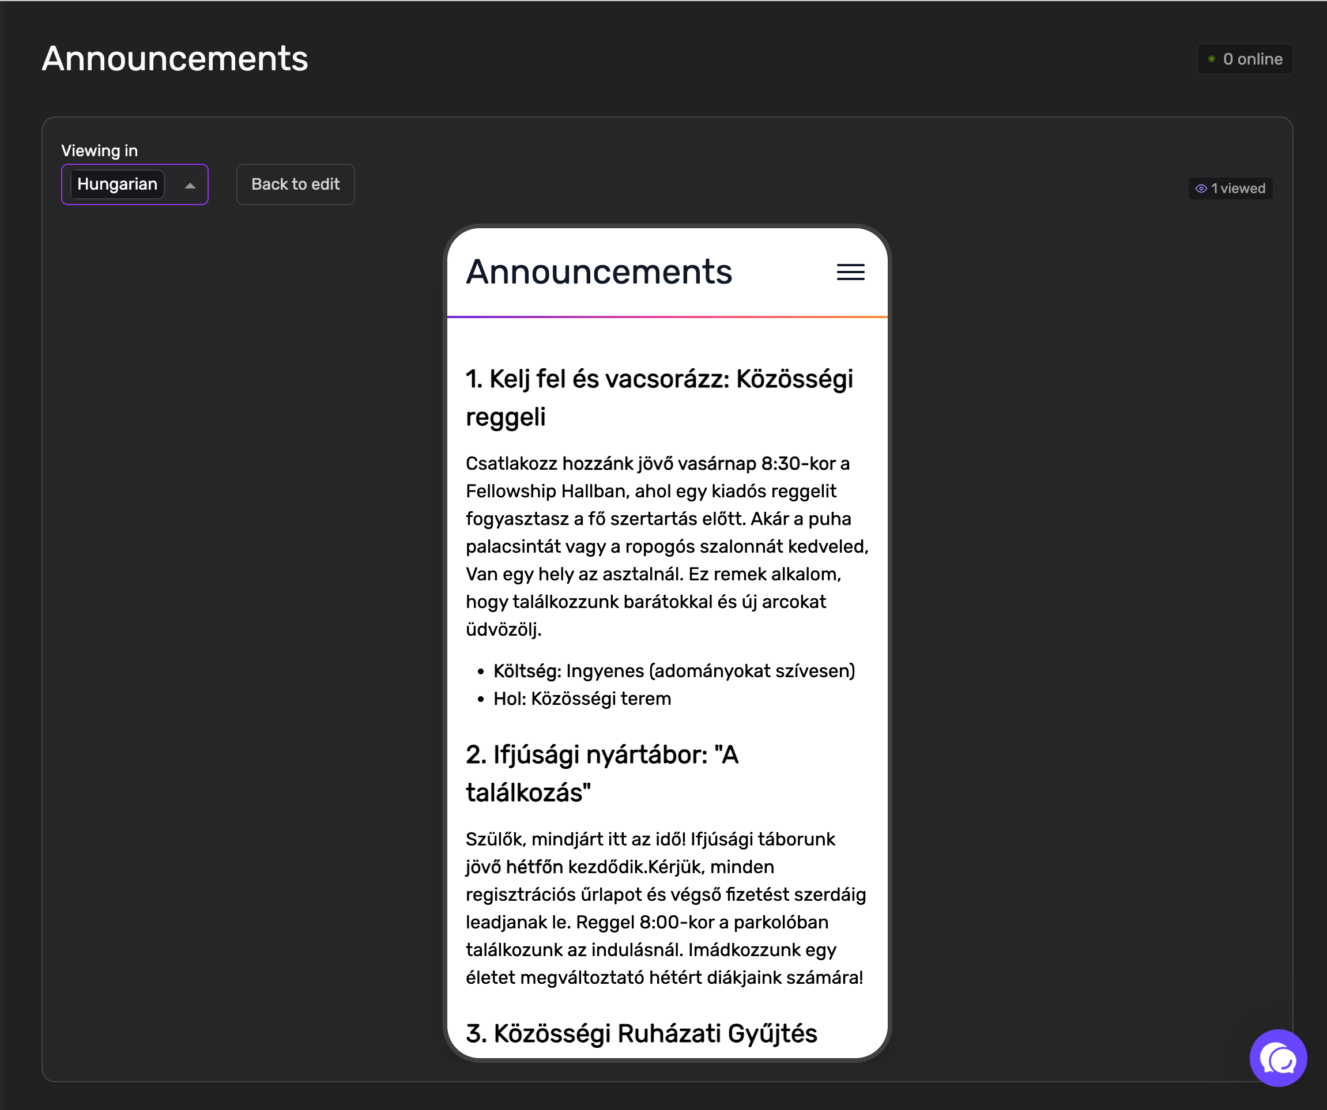
Task: Click heading Ifjúsági nyártábor
Action: tap(602, 773)
